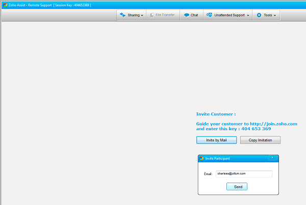306x205 pixels.
Task: Click the Email label in dialog
Action: 208,174
